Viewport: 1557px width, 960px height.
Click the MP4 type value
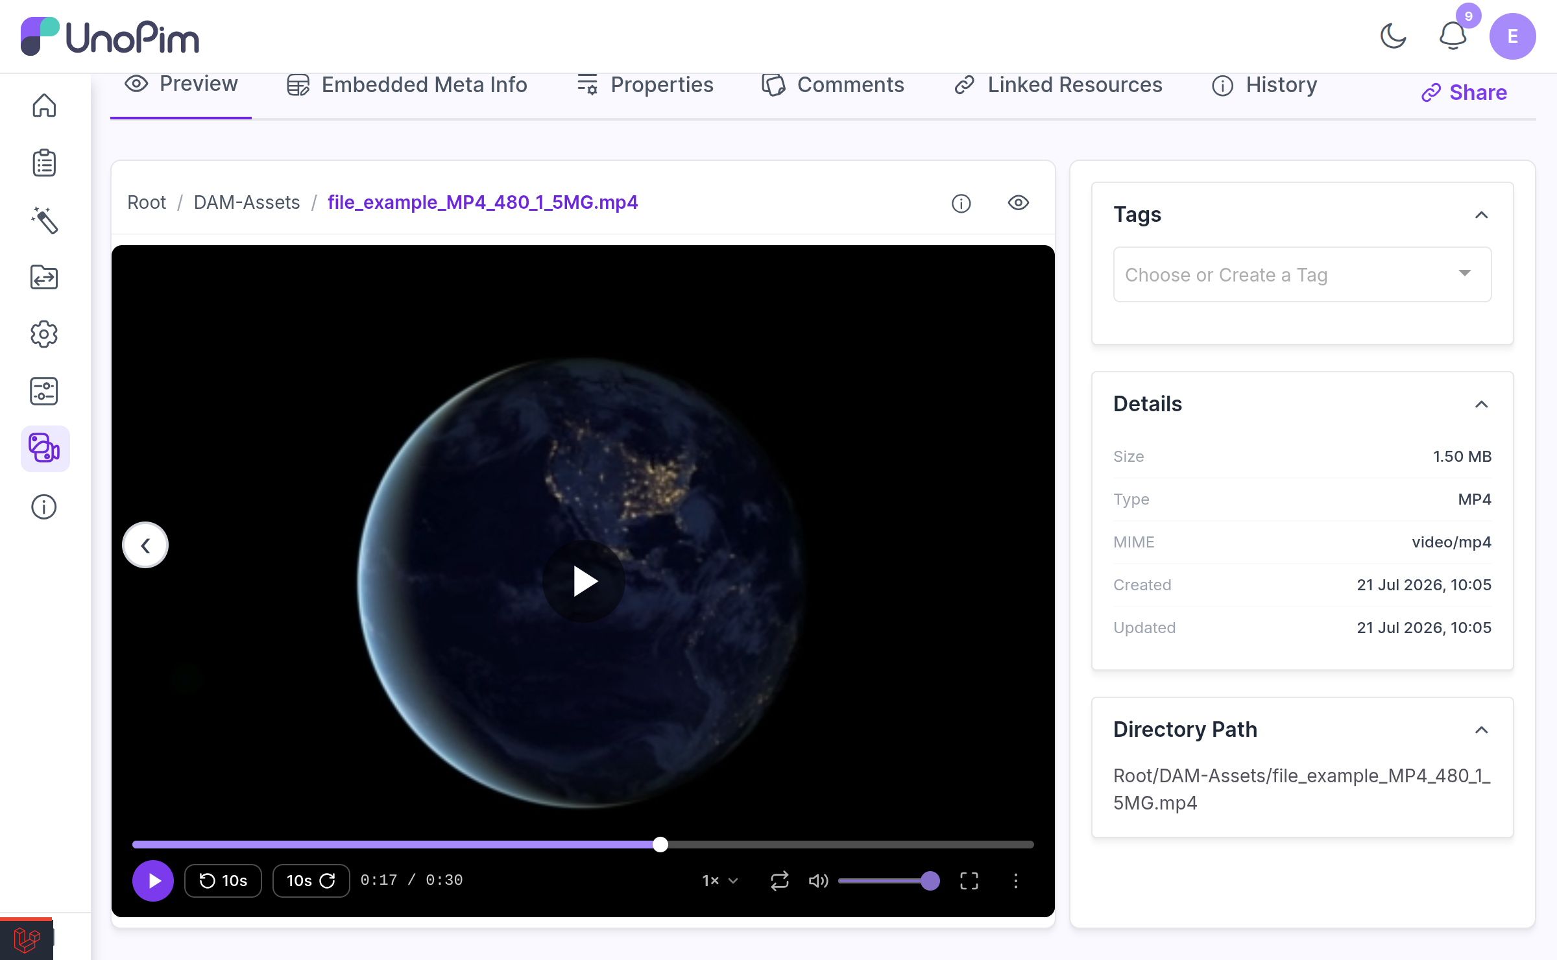pyautogui.click(x=1475, y=499)
